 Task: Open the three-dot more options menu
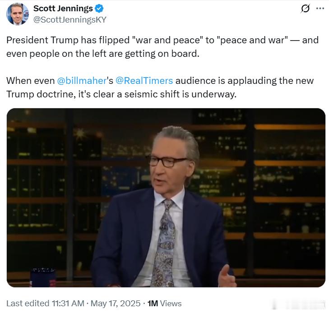[320, 9]
